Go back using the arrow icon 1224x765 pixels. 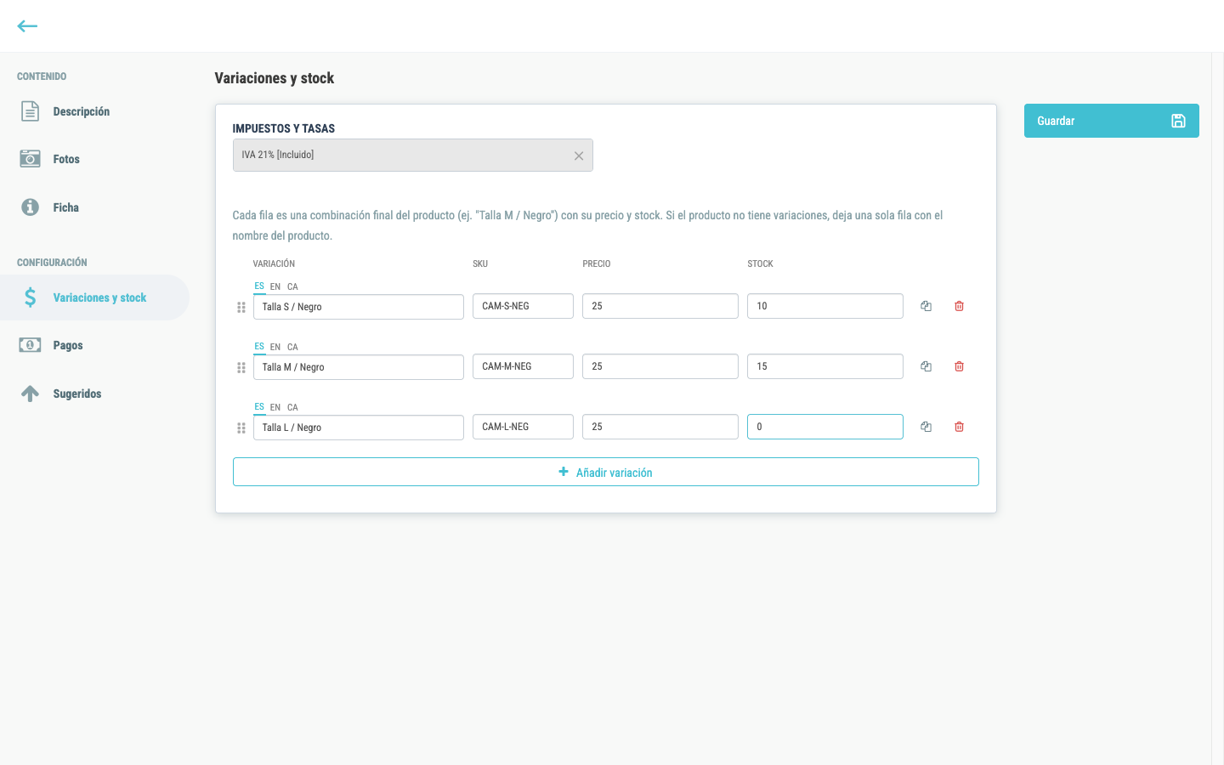click(27, 25)
